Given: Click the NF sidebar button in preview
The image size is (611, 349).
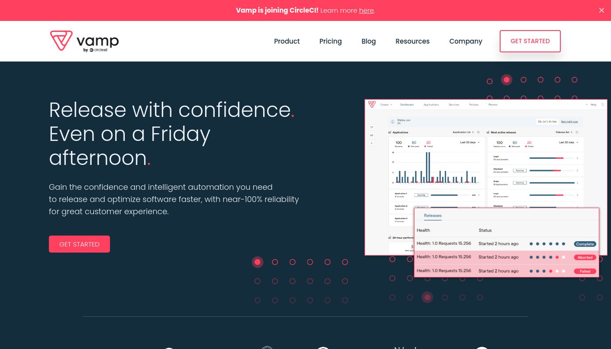Looking at the screenshot, I should 372,135.
